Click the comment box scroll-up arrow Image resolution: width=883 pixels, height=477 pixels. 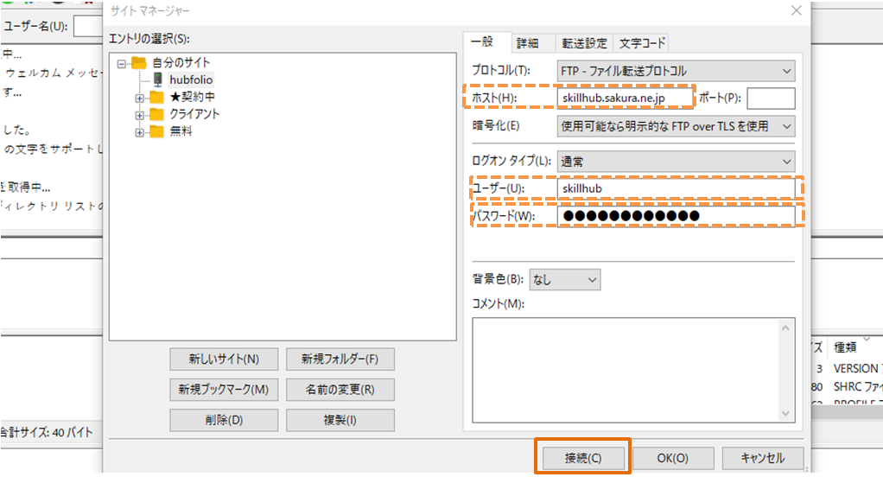[x=785, y=328]
